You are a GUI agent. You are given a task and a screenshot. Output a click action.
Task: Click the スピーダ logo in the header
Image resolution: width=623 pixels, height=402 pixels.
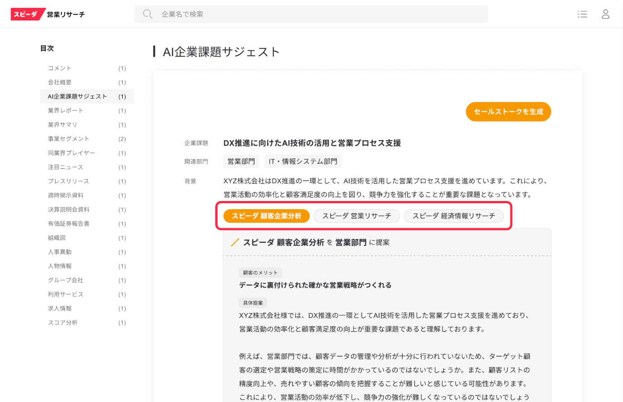point(28,14)
